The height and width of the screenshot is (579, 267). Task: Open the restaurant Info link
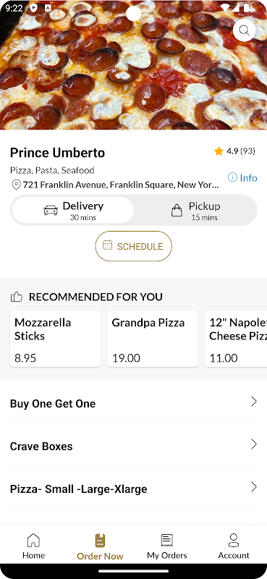[x=242, y=177]
